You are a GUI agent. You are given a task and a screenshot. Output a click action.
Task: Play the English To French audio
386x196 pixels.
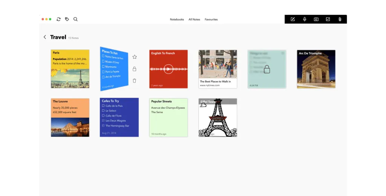point(168,69)
